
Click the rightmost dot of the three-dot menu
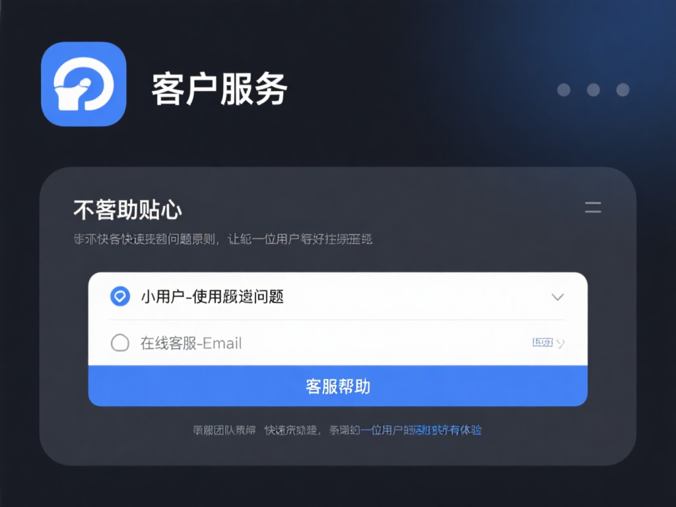pyautogui.click(x=623, y=90)
